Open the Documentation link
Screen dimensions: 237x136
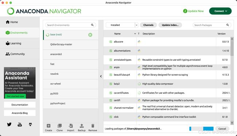pyautogui.click(x=20, y=105)
